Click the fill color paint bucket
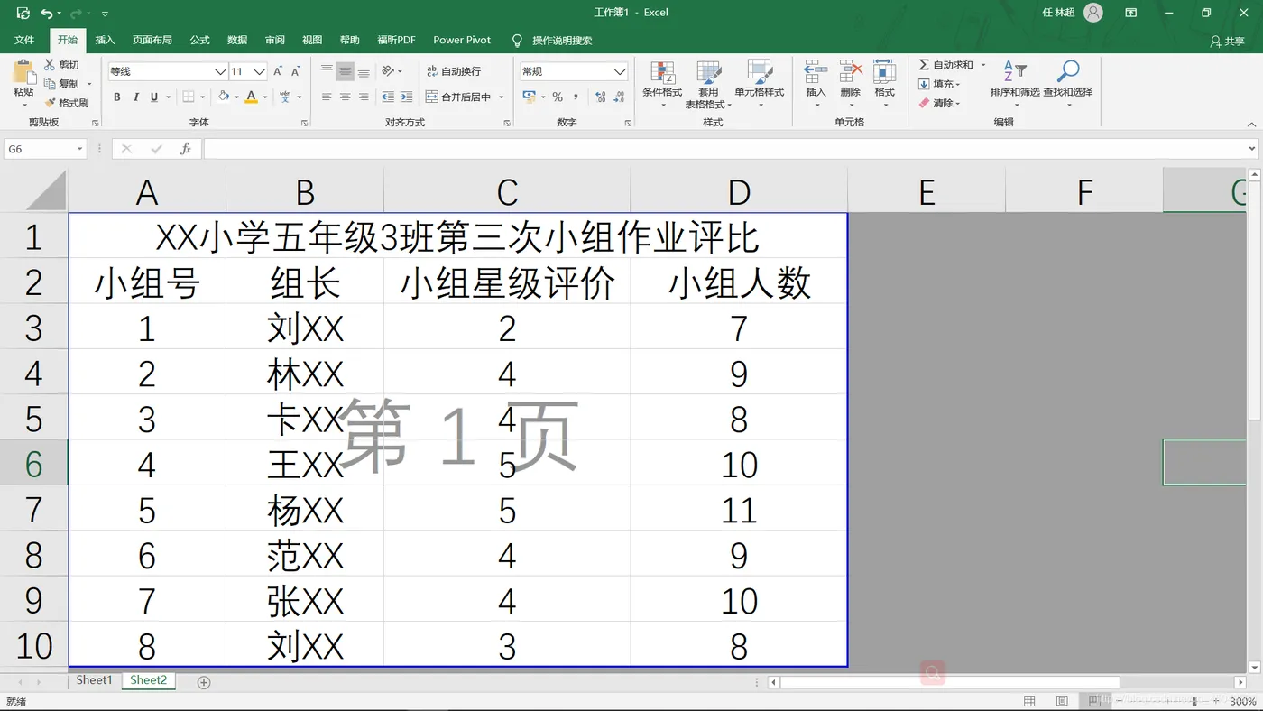Image resolution: width=1263 pixels, height=711 pixels. point(224,97)
